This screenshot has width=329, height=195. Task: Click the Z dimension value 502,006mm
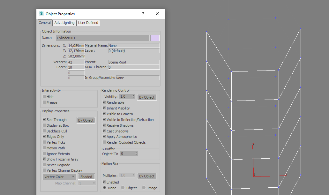(76, 56)
